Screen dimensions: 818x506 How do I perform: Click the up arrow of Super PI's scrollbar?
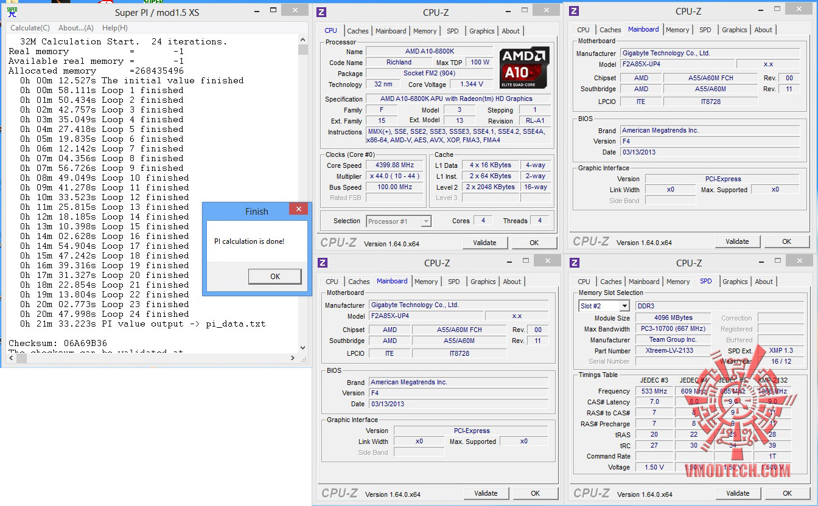tap(303, 40)
